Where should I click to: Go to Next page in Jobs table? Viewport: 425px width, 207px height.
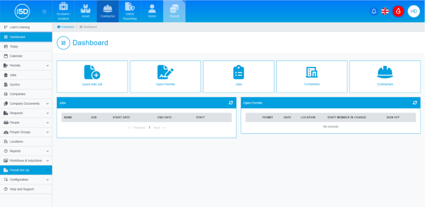[x=157, y=128]
